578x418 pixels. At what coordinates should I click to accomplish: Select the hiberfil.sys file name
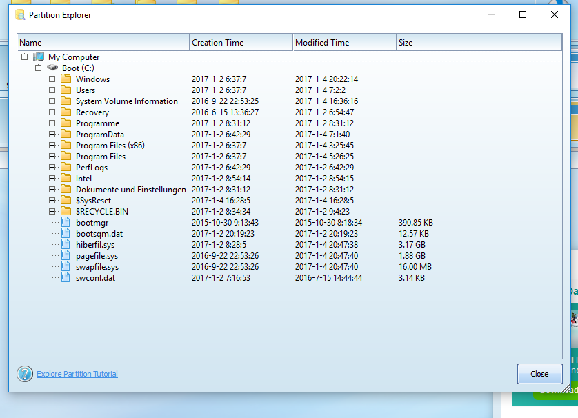point(95,245)
